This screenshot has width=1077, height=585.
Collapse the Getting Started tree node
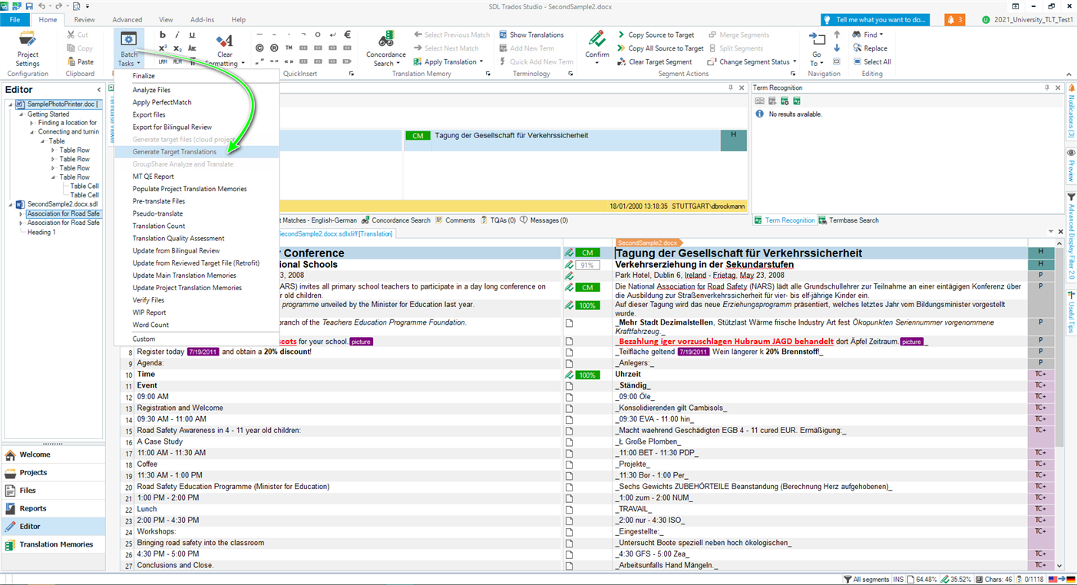[x=21, y=114]
